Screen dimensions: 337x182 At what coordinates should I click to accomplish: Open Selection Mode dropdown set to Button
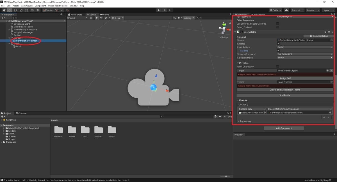[x=305, y=58]
